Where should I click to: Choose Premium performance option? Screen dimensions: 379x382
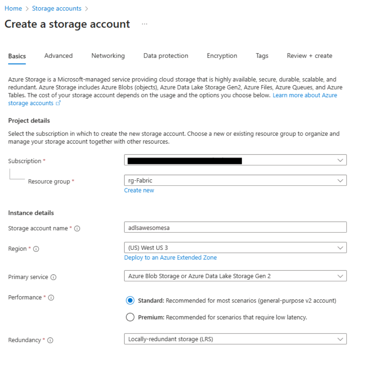tap(130, 317)
